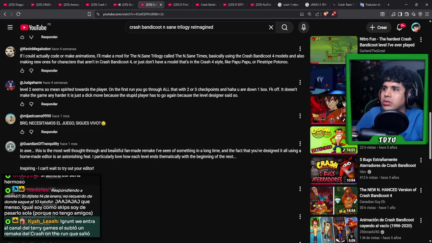The image size is (432, 243).
Task: Switch to the Traductor de tab
Action: click(371, 5)
